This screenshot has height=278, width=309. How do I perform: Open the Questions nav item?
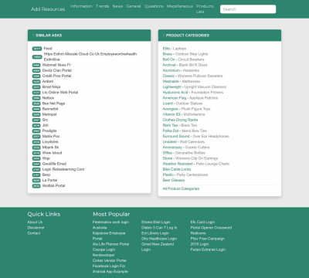click(x=154, y=6)
